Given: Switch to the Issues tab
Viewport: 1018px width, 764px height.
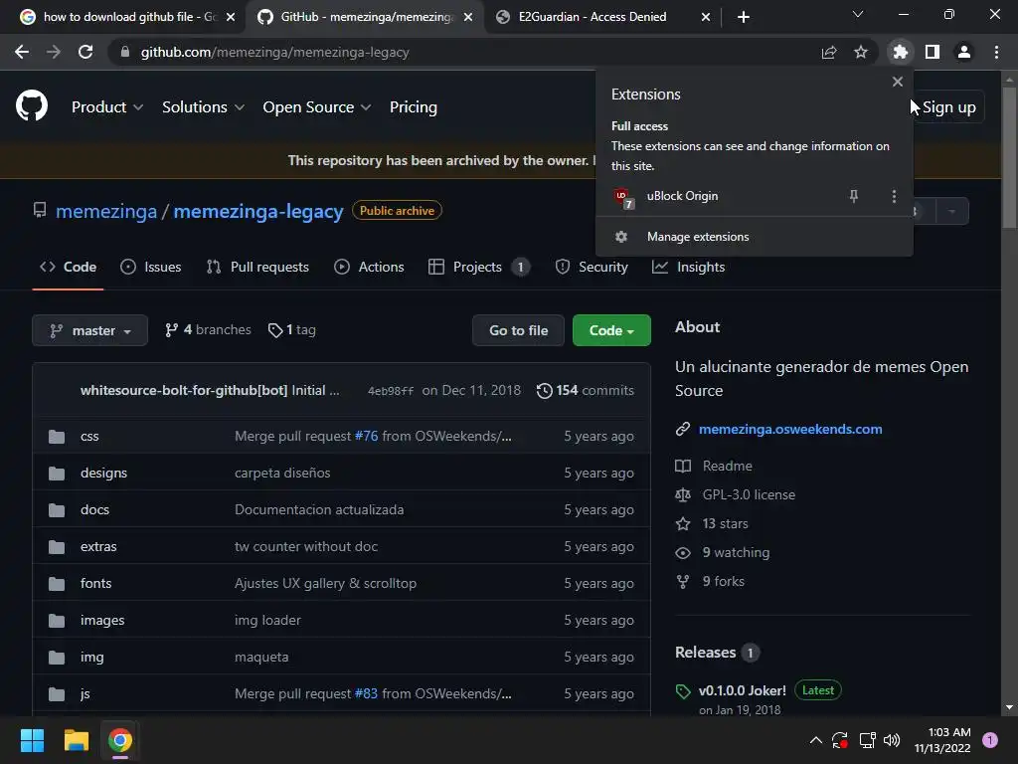Looking at the screenshot, I should (x=151, y=267).
